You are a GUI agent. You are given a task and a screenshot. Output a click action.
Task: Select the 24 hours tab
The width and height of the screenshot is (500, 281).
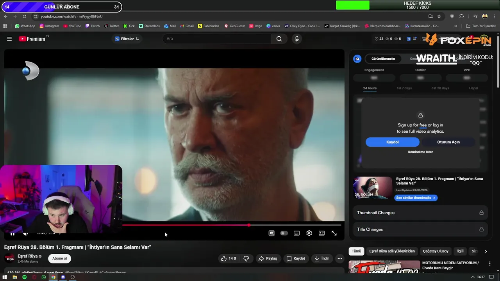pyautogui.click(x=370, y=88)
